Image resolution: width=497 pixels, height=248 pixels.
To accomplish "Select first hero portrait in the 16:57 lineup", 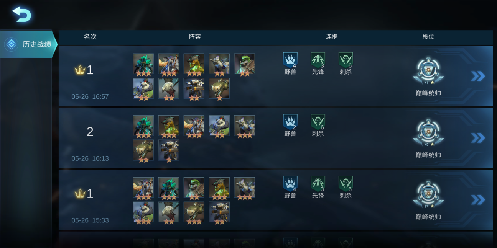I will pyautogui.click(x=143, y=64).
